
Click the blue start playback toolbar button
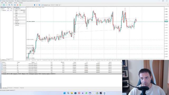(15, 5)
